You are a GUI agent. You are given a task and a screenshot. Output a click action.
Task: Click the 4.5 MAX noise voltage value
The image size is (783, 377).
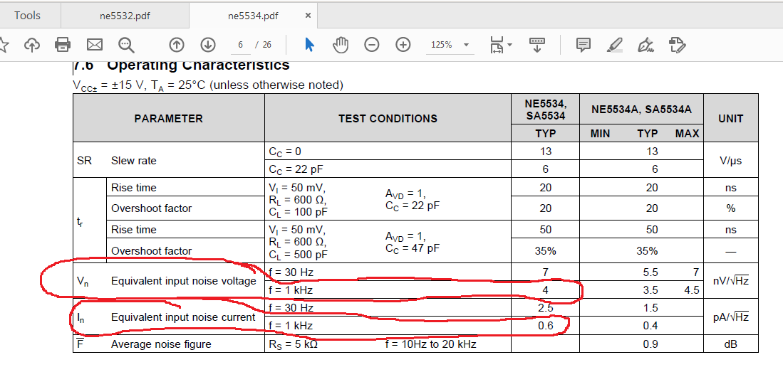click(691, 290)
